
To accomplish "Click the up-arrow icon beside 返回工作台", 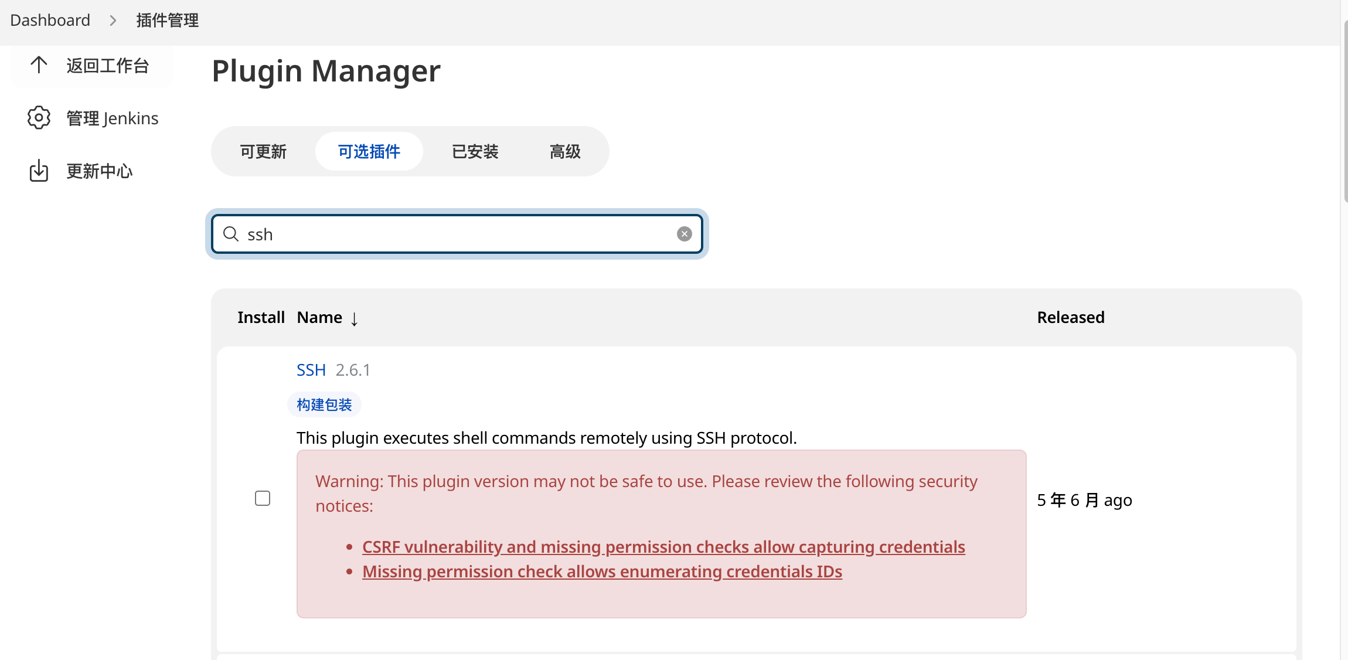I will 39,65.
